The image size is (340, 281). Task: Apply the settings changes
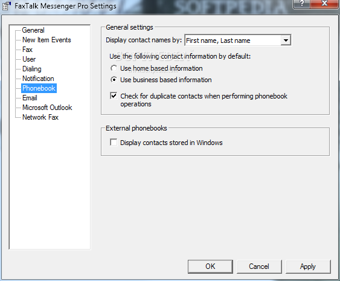[x=308, y=266]
